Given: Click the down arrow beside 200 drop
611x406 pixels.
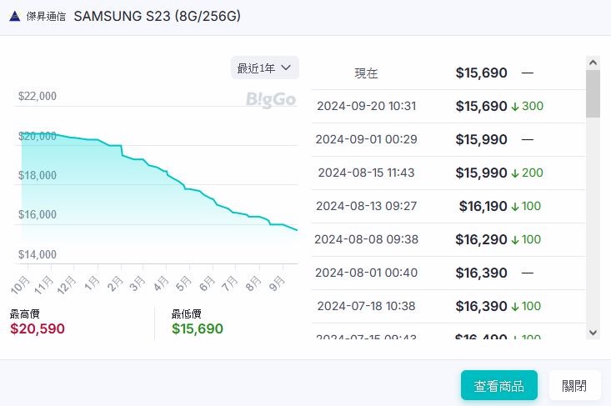Looking at the screenshot, I should (515, 173).
